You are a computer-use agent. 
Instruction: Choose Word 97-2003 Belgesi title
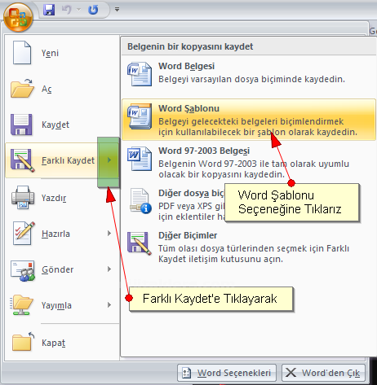point(204,151)
